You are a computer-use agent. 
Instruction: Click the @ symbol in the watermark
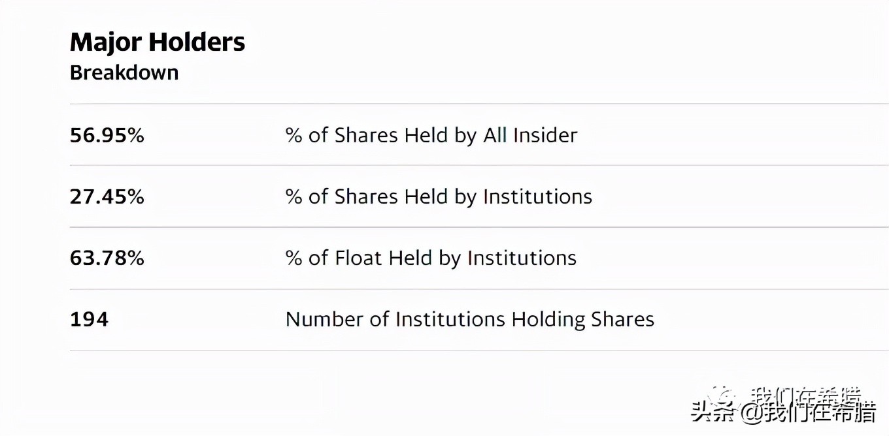(x=750, y=414)
